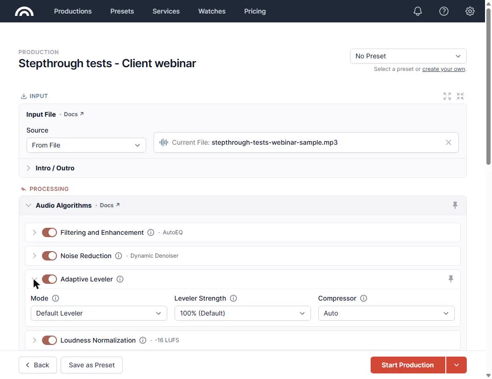Pin the Adaptive Leveler panel
The height and width of the screenshot is (379, 492).
[451, 279]
